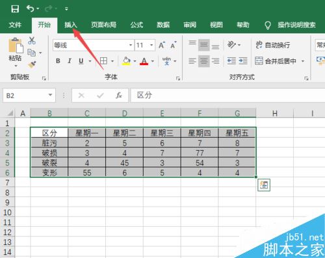The height and width of the screenshot is (258, 325).
Task: Open the 剪贴板 dialog launcher
Action: pyautogui.click(x=44, y=78)
